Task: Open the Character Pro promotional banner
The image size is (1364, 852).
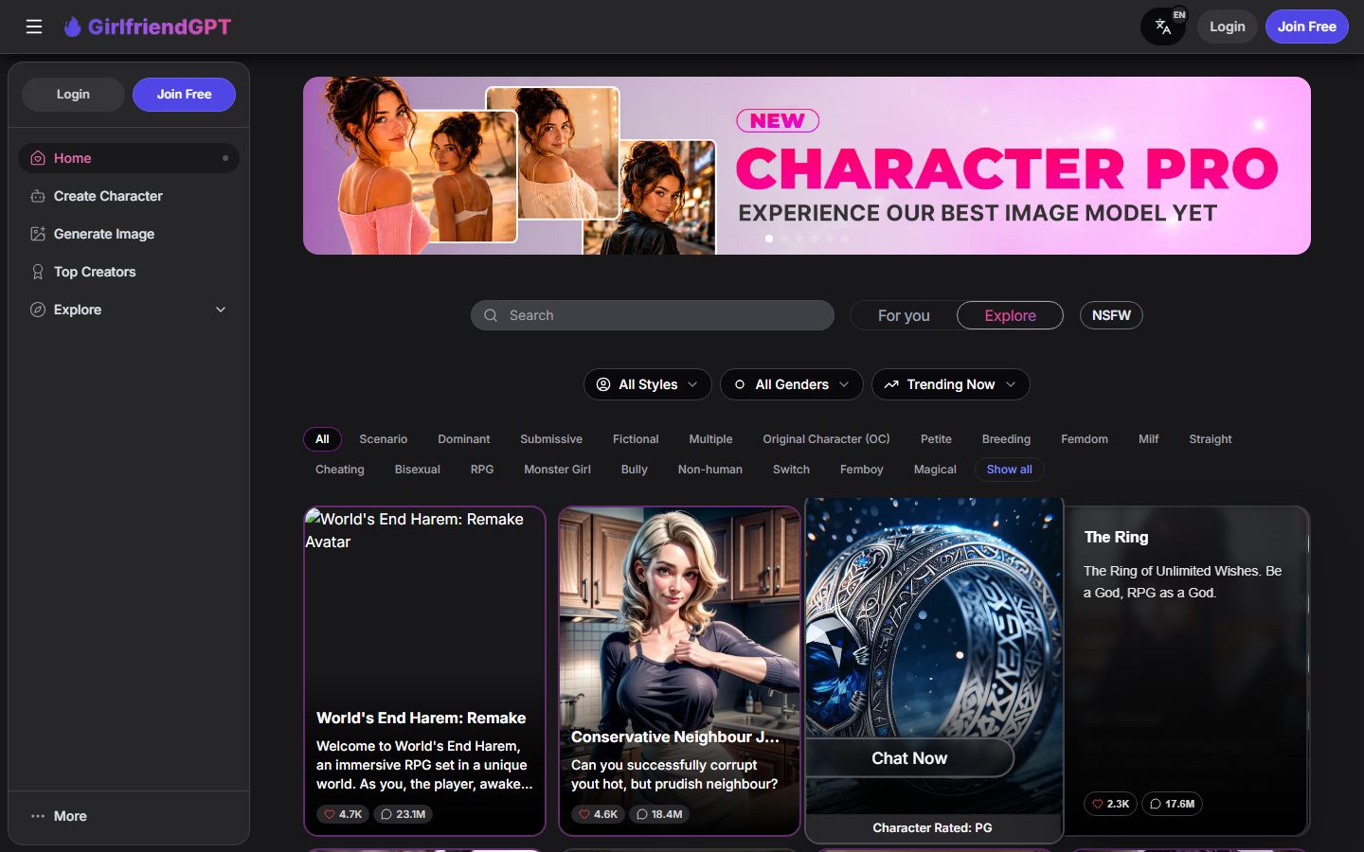Action: pyautogui.click(x=807, y=166)
